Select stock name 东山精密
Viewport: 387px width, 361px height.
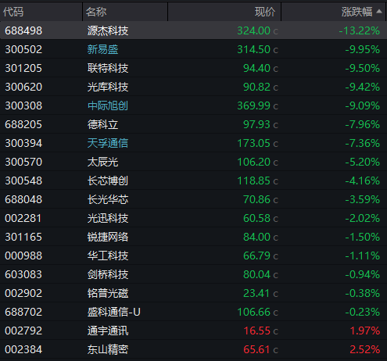[x=108, y=349]
